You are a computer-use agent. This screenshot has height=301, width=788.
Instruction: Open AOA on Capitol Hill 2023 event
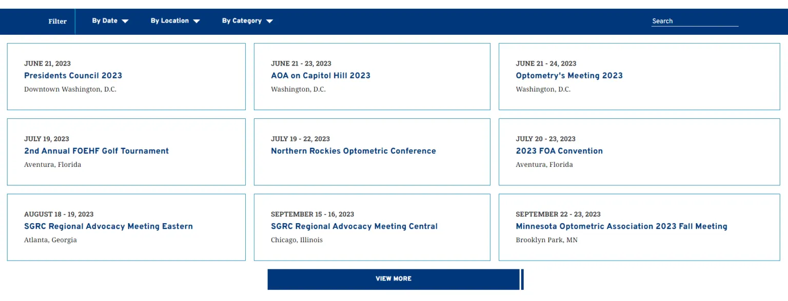click(321, 76)
